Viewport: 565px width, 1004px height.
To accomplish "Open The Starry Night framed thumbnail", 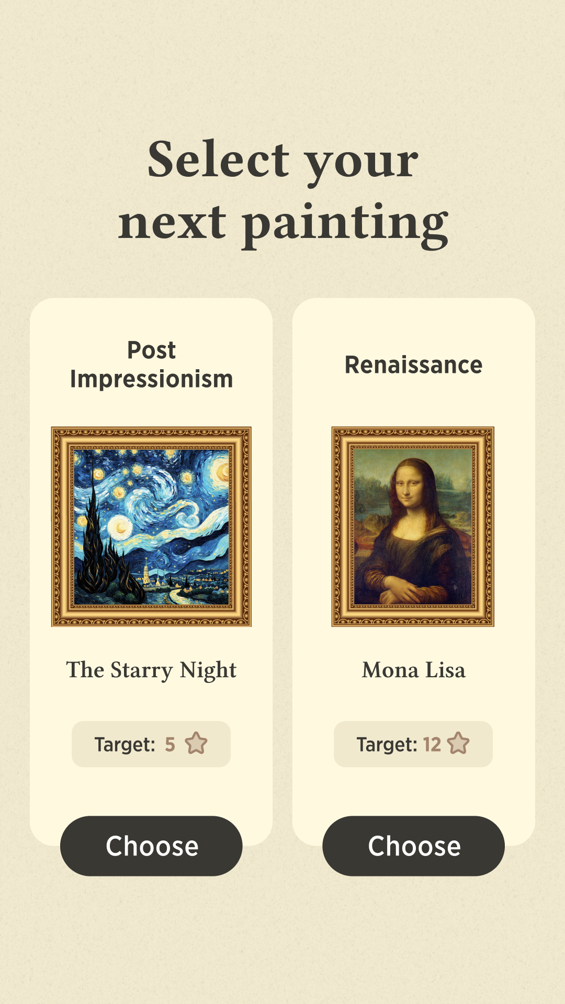I will pos(151,527).
